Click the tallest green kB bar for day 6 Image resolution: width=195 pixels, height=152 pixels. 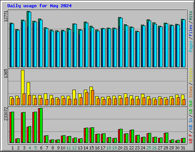[41, 125]
